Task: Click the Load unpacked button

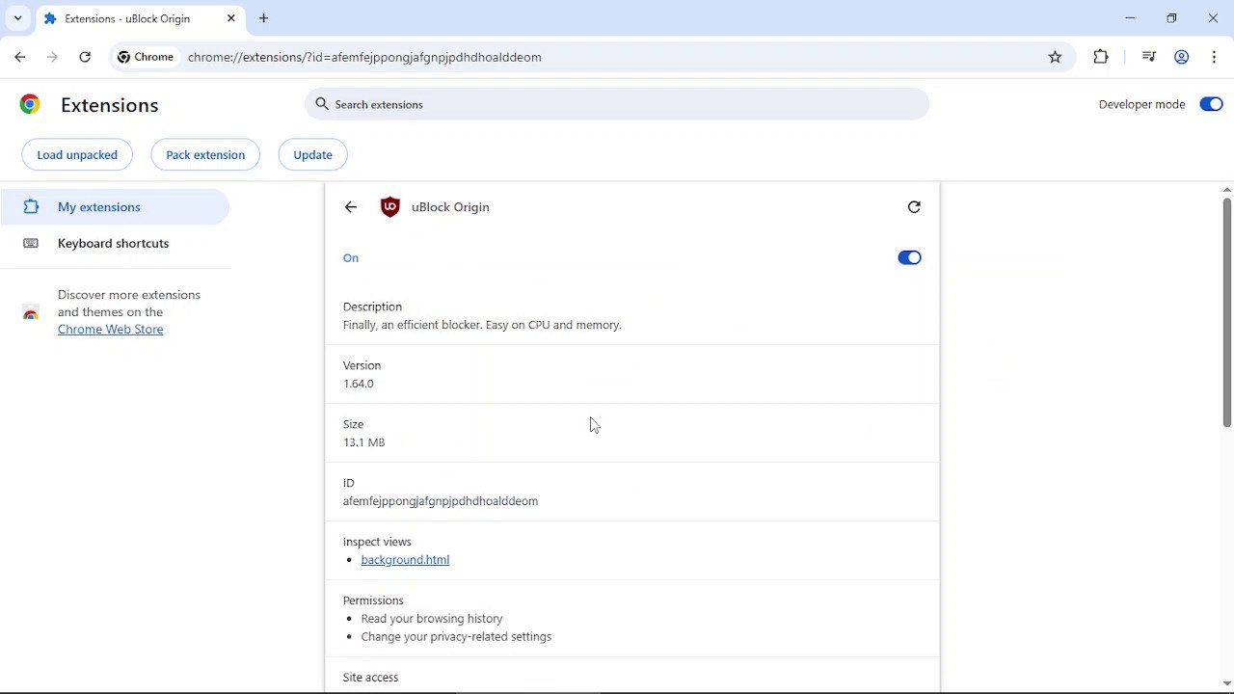Action: (77, 155)
